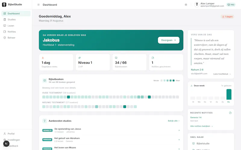Open the Nahum 2:8 verse reference
Image resolution: width=241 pixels, height=150 pixels.
click(197, 70)
